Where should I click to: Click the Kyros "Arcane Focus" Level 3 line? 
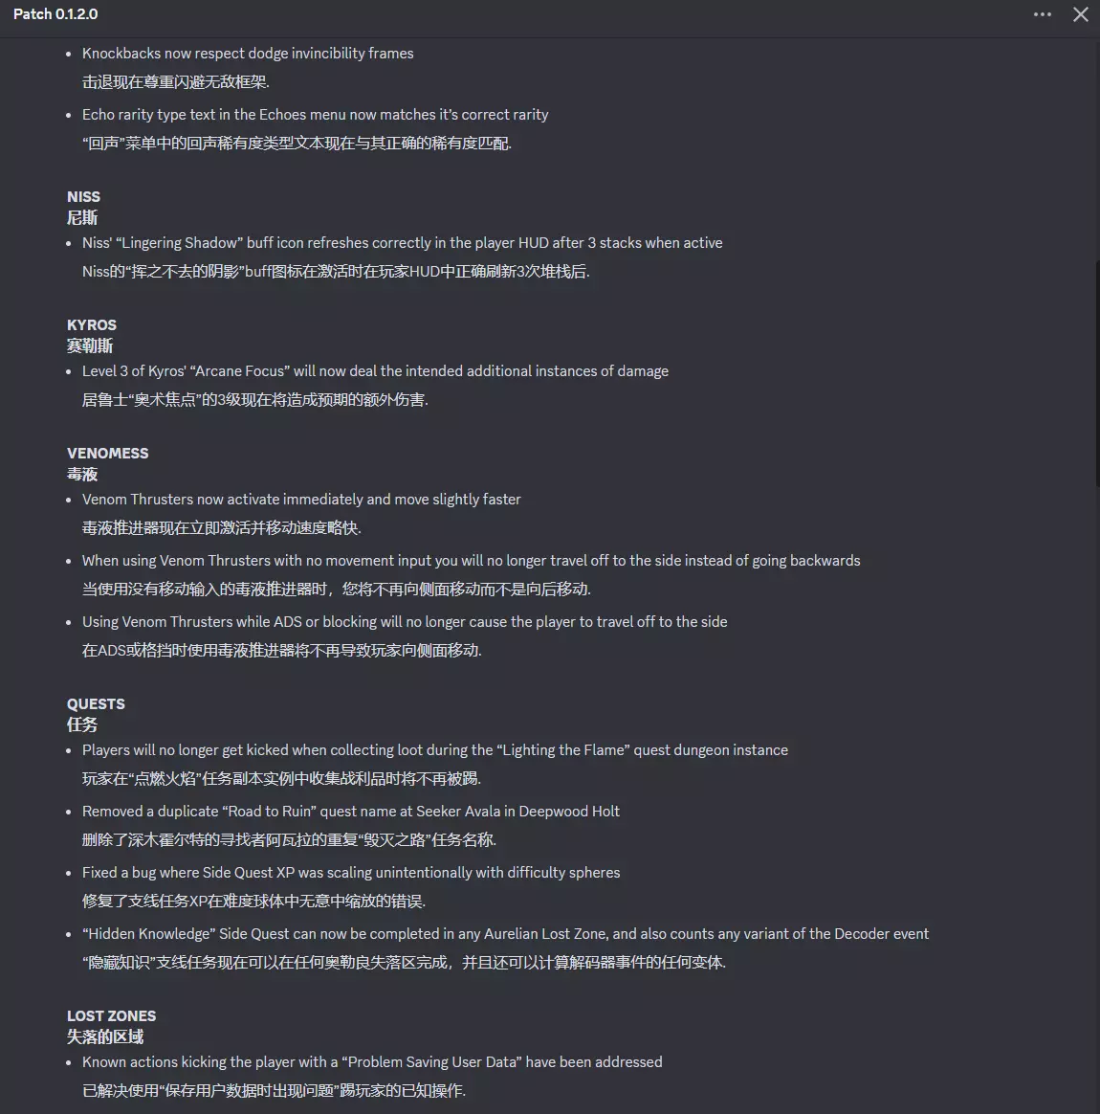click(375, 371)
